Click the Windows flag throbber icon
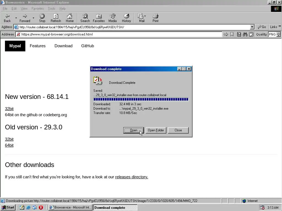The image size is (282, 211). [276, 9]
